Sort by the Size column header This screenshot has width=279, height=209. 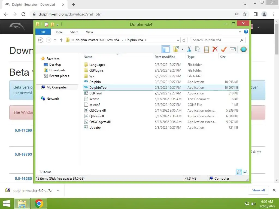coord(223,57)
